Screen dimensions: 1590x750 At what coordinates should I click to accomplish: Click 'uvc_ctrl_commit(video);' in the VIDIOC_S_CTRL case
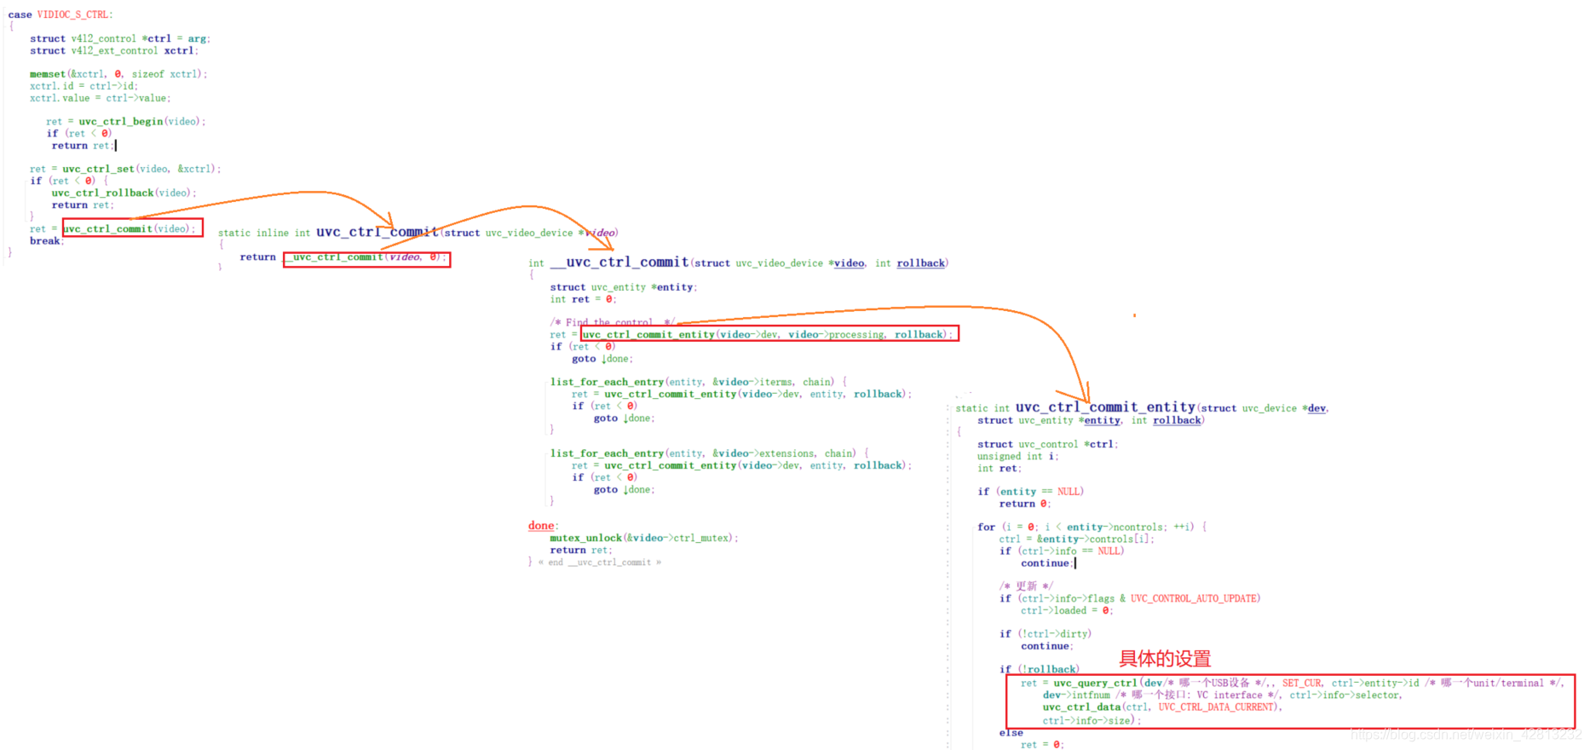coord(132,228)
